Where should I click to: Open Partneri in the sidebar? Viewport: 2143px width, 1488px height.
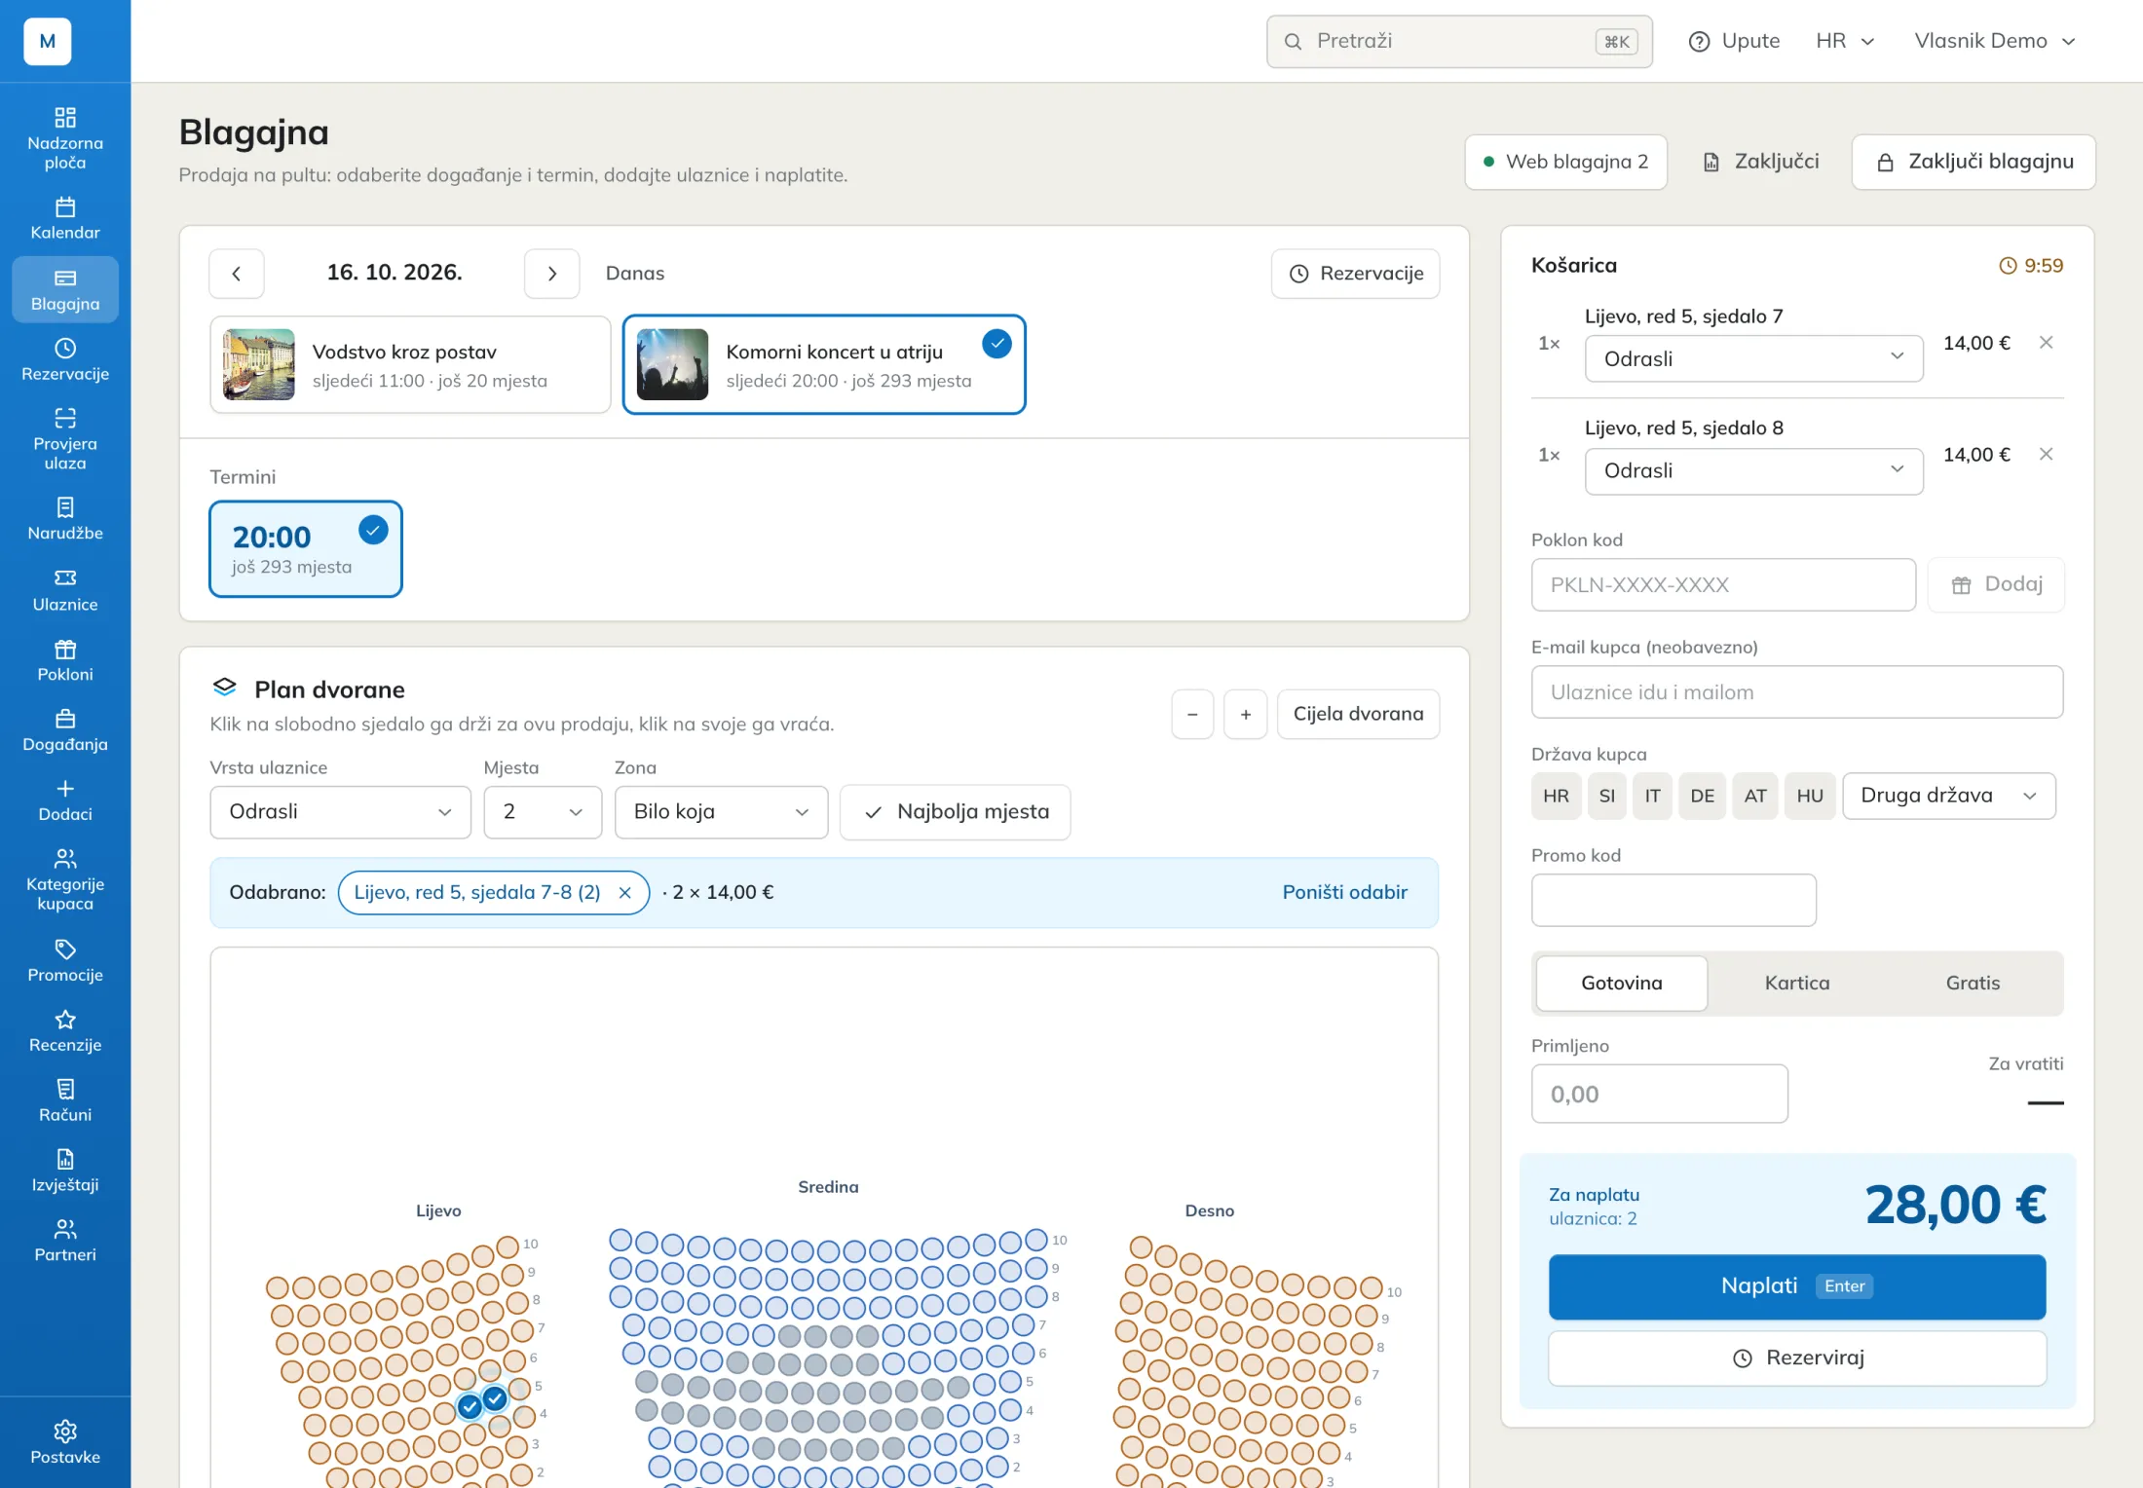tap(65, 1241)
